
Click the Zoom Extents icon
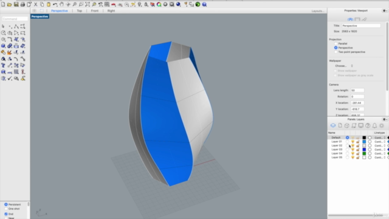[x=88, y=4]
